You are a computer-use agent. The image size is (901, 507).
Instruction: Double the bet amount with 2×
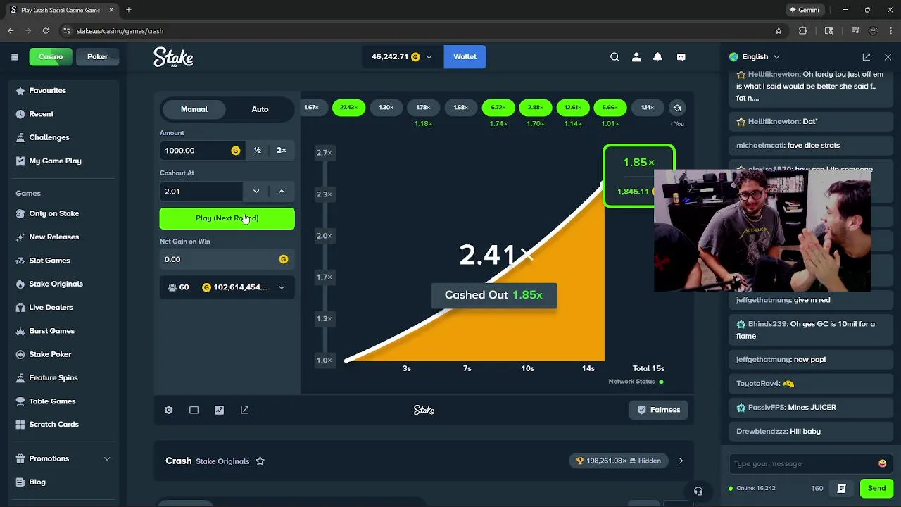click(x=282, y=151)
